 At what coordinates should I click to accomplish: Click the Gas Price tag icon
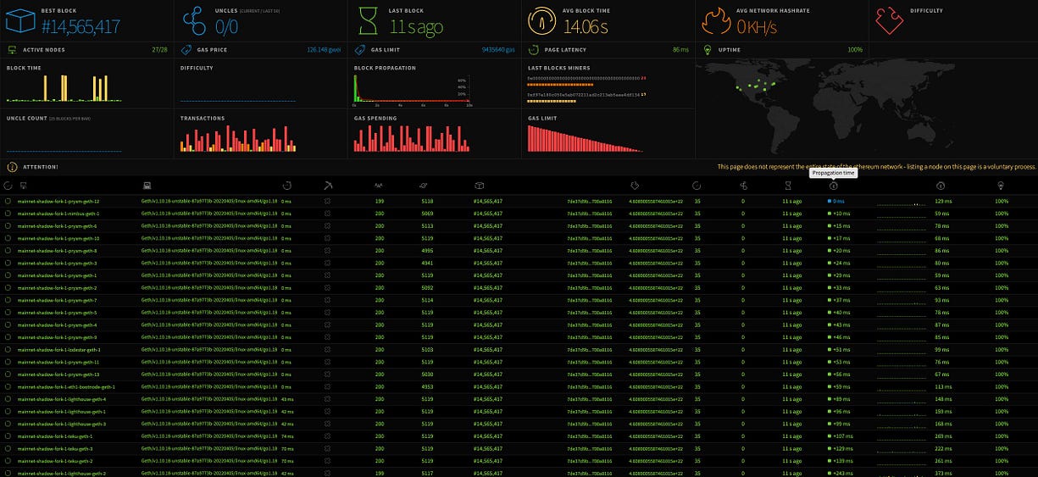tap(186, 50)
